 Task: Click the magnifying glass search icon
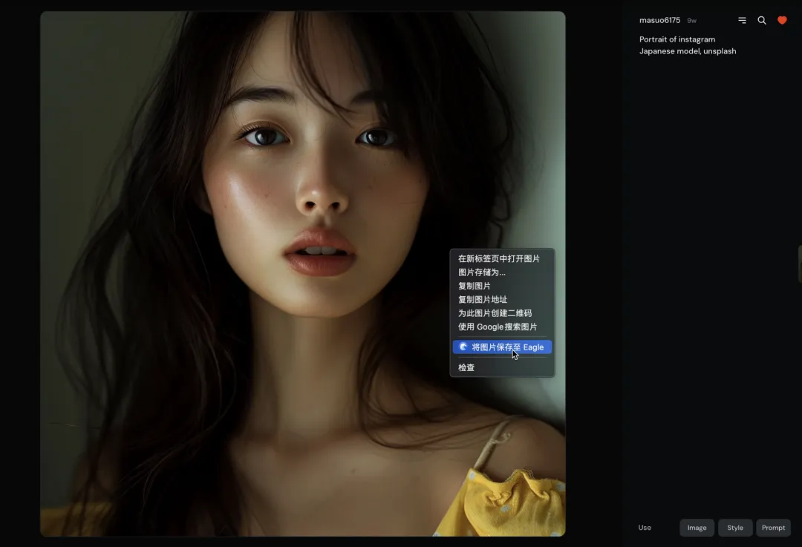(761, 21)
